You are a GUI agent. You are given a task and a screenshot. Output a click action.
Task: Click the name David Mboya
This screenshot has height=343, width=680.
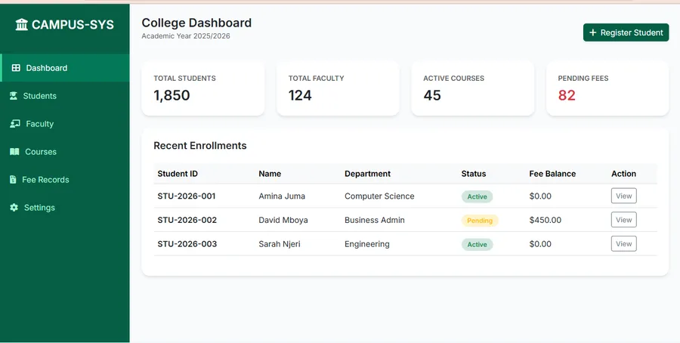click(283, 220)
